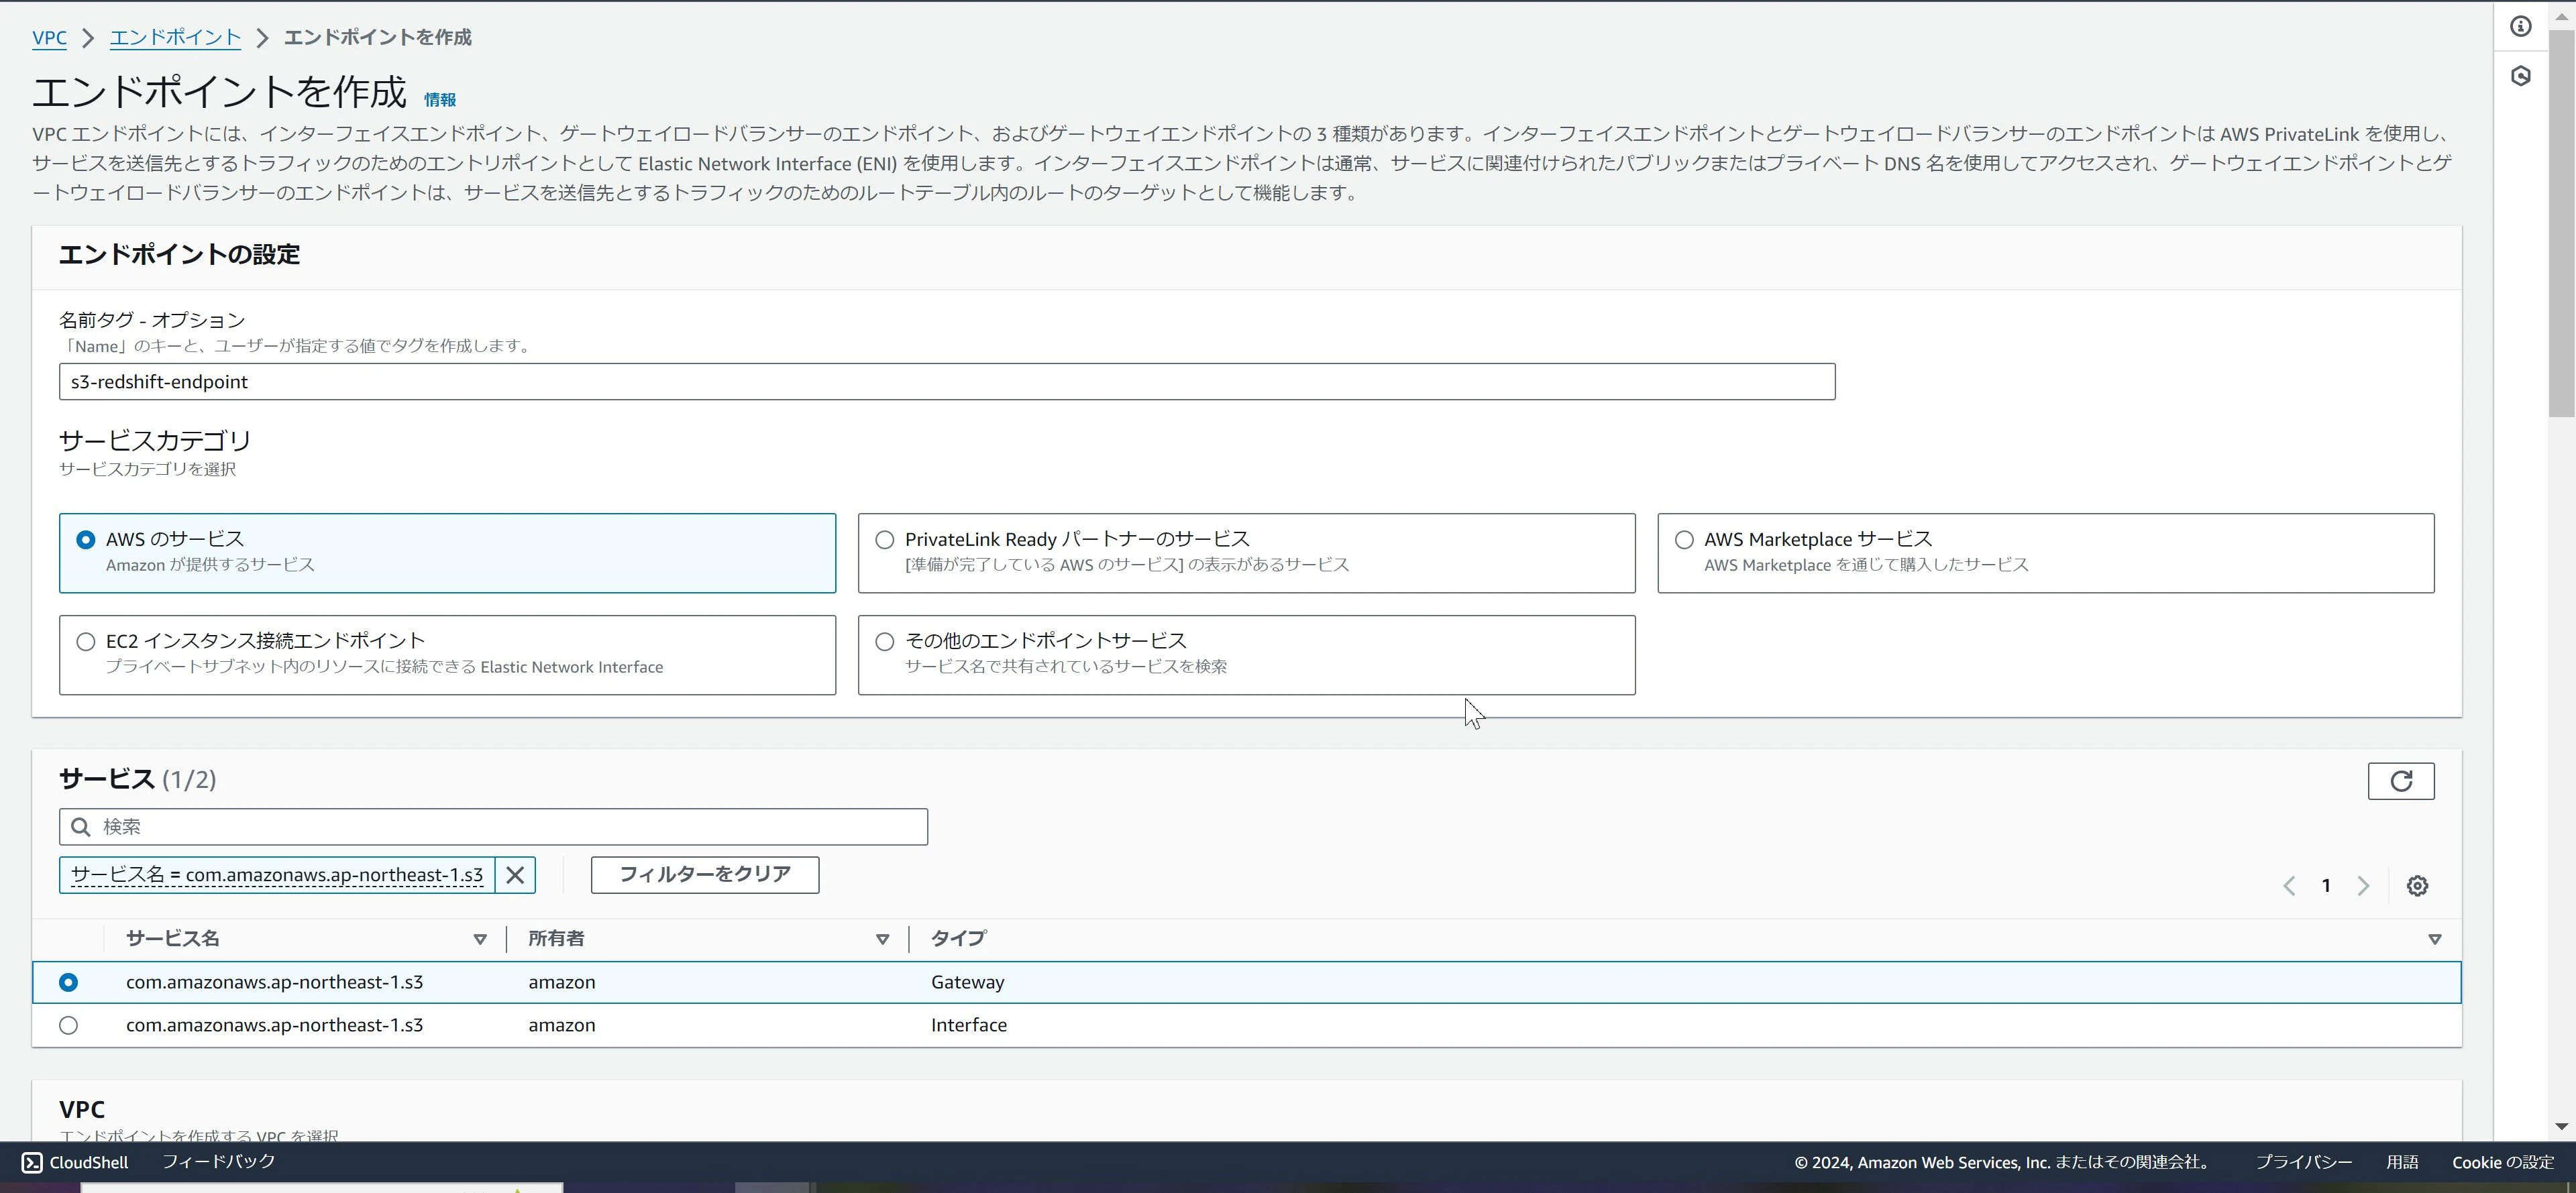Select AWS Marketplace サービス category
The height and width of the screenshot is (1193, 2576).
2045,553
